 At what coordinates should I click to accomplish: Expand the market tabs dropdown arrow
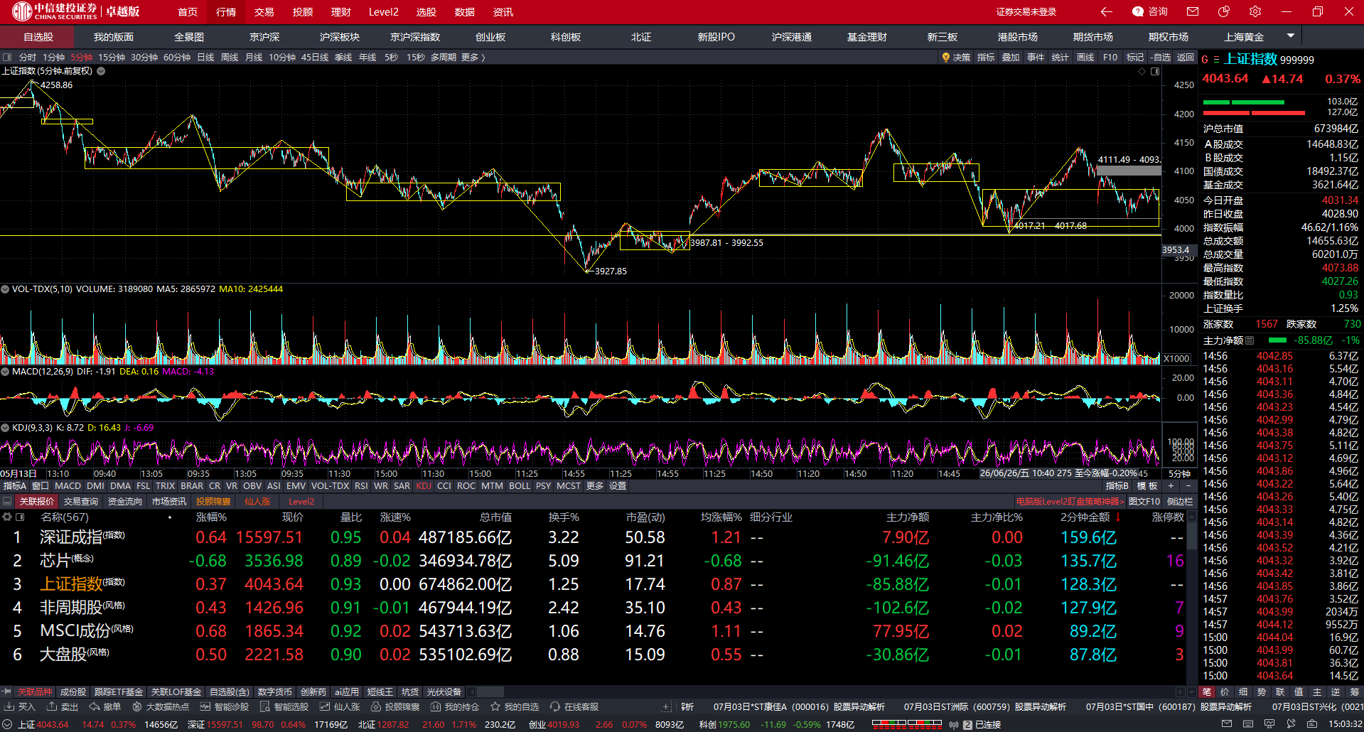1291,36
